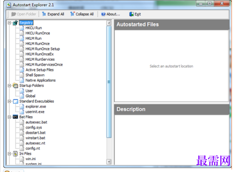Viewport: 237px width, 172px height.
Task: Collapse the Standard Executables tree node
Action: click(x=9, y=101)
